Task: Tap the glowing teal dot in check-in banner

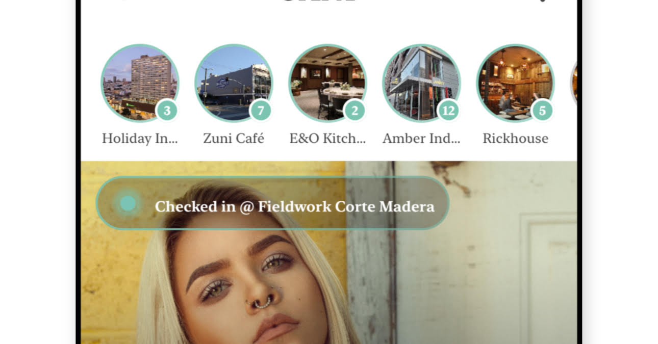Action: click(128, 203)
